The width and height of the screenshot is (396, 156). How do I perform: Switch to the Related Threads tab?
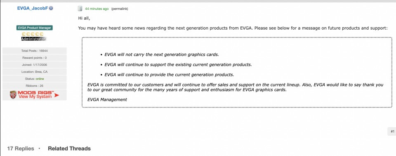coord(69,149)
